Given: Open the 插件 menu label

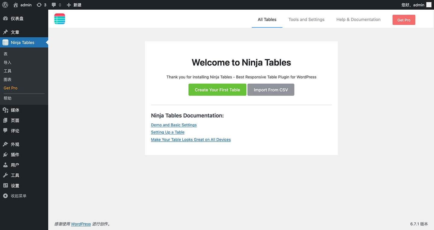Looking at the screenshot, I should click(x=15, y=154).
